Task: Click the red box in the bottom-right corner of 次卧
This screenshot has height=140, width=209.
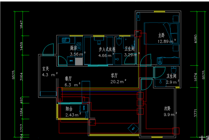Action: click(x=176, y=131)
